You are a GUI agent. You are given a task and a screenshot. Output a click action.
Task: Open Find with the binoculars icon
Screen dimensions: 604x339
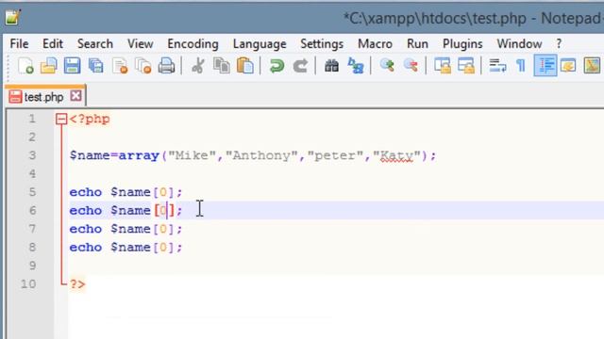[331, 66]
